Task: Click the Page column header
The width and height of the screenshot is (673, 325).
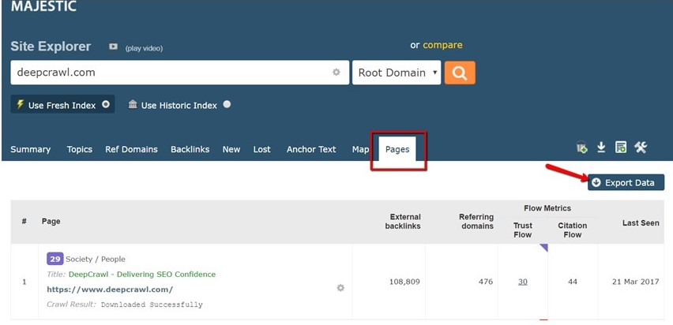Action: 51,221
